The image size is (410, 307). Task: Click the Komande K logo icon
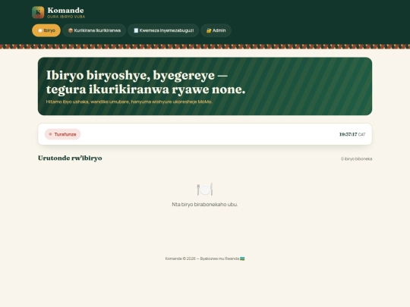(38, 13)
